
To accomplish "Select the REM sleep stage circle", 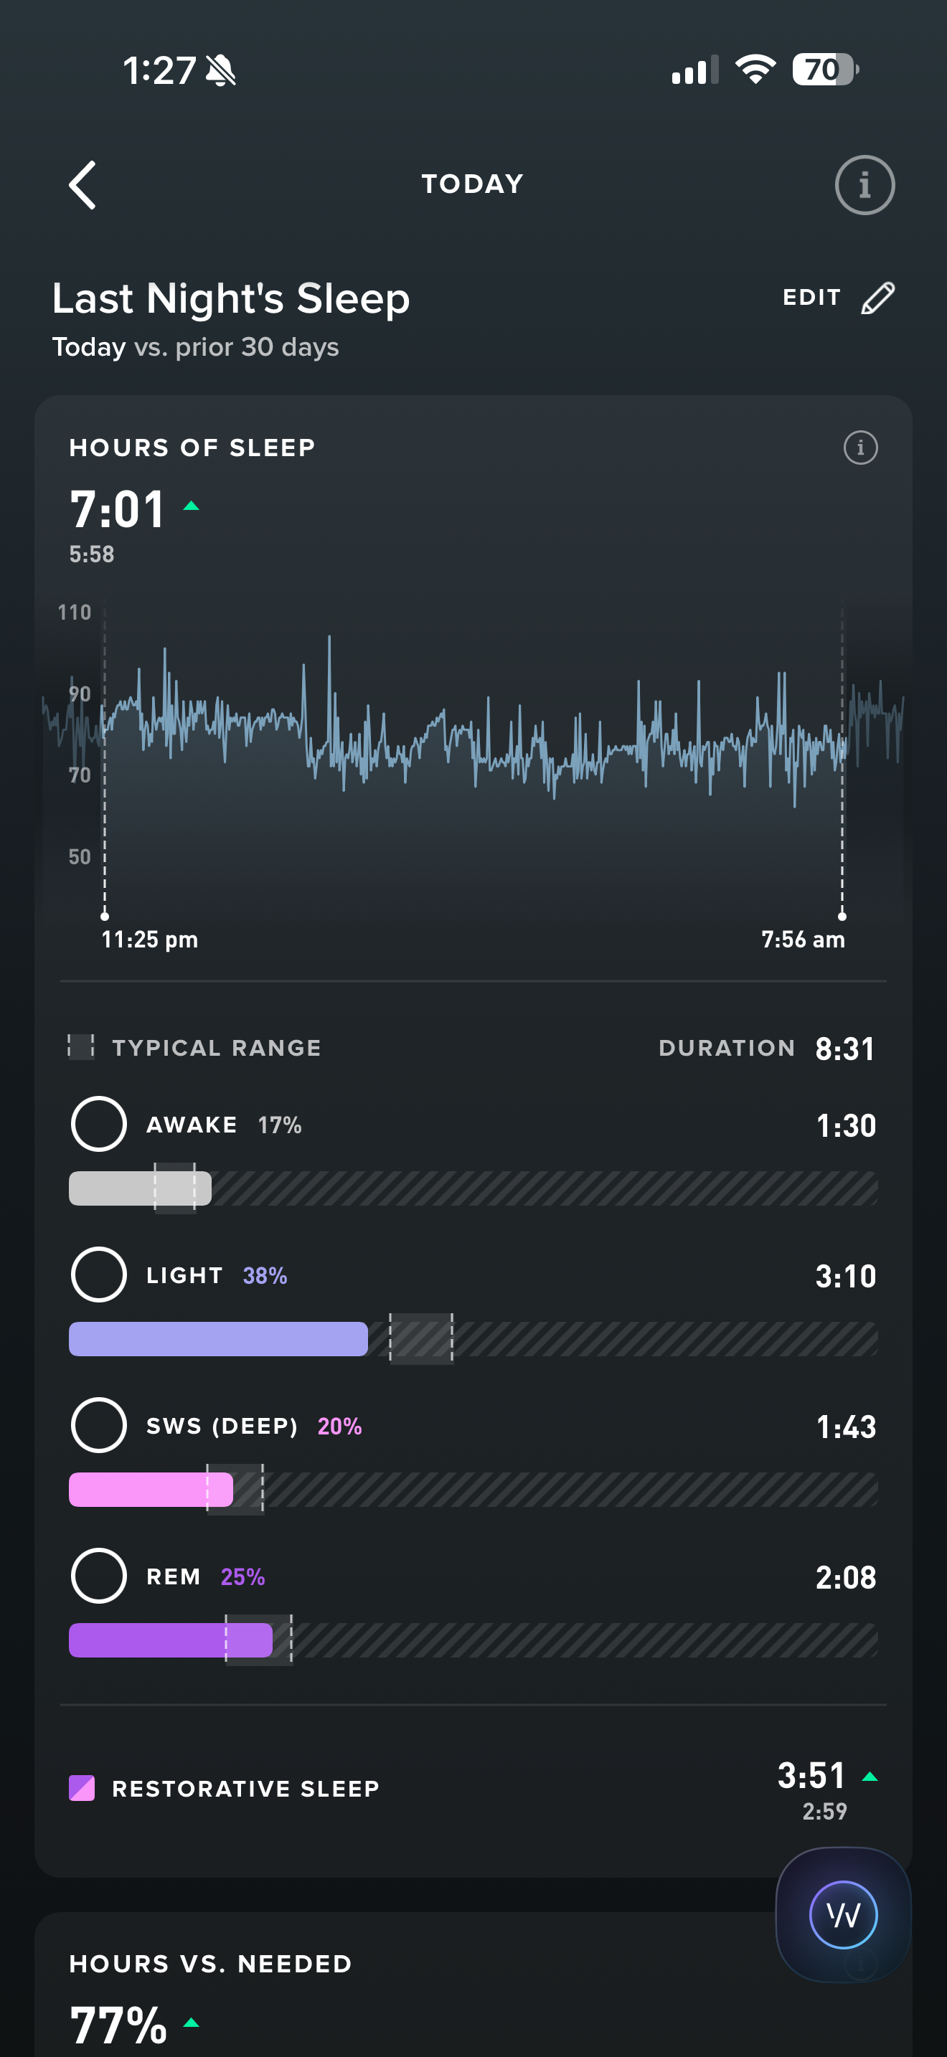I will pos(99,1576).
